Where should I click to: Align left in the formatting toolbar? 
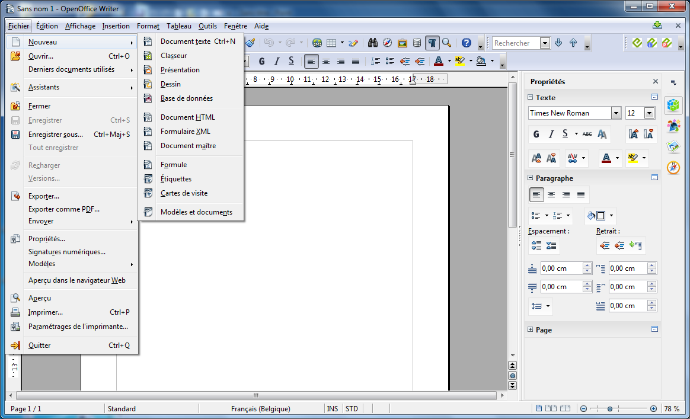pyautogui.click(x=311, y=61)
